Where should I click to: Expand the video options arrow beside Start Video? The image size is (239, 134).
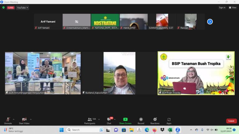[x=31, y=119]
